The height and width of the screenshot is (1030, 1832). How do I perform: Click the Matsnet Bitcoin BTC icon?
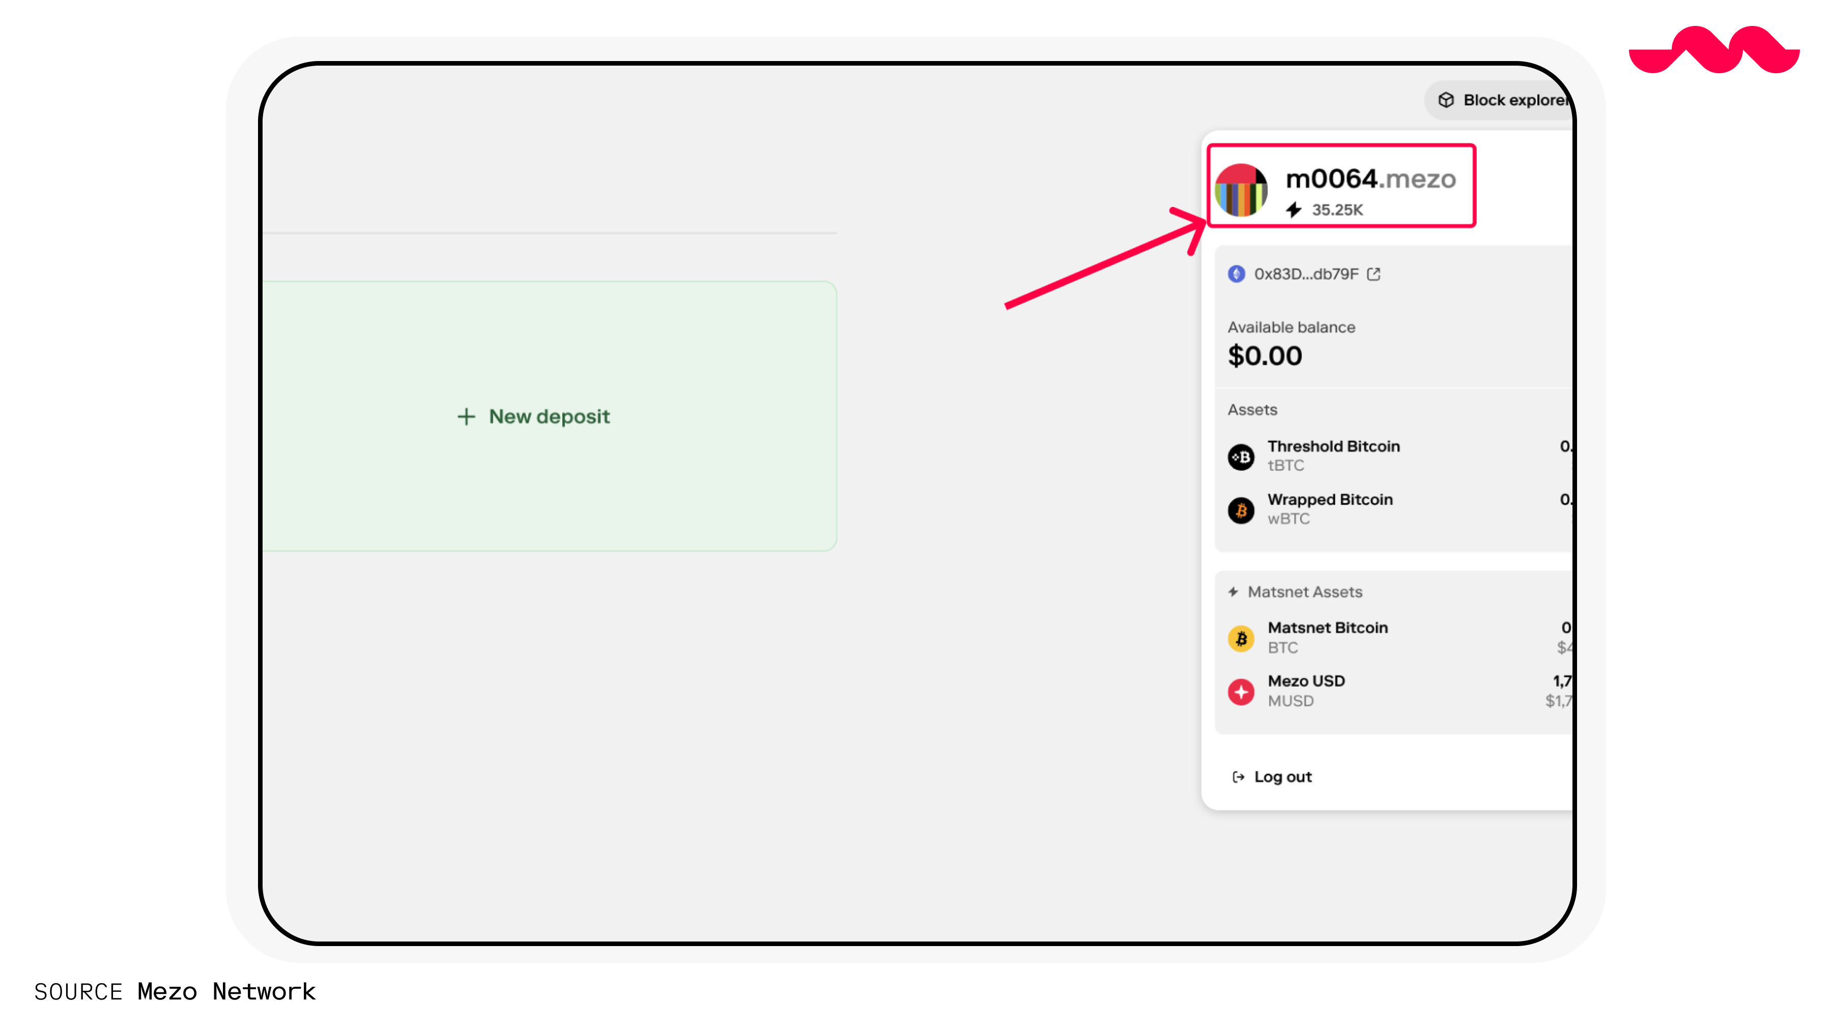coord(1241,638)
